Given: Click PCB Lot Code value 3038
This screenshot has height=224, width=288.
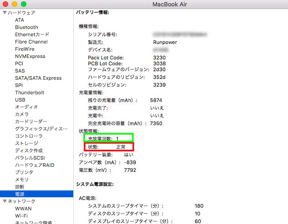Looking at the screenshot, I should (x=159, y=63).
